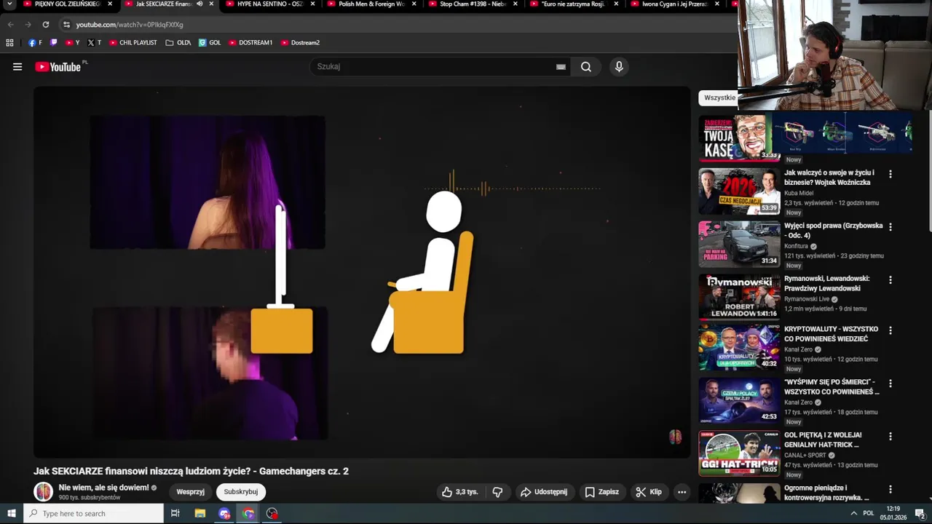Open on-screen keyboard icon in search box
932x524 pixels.
(x=561, y=67)
